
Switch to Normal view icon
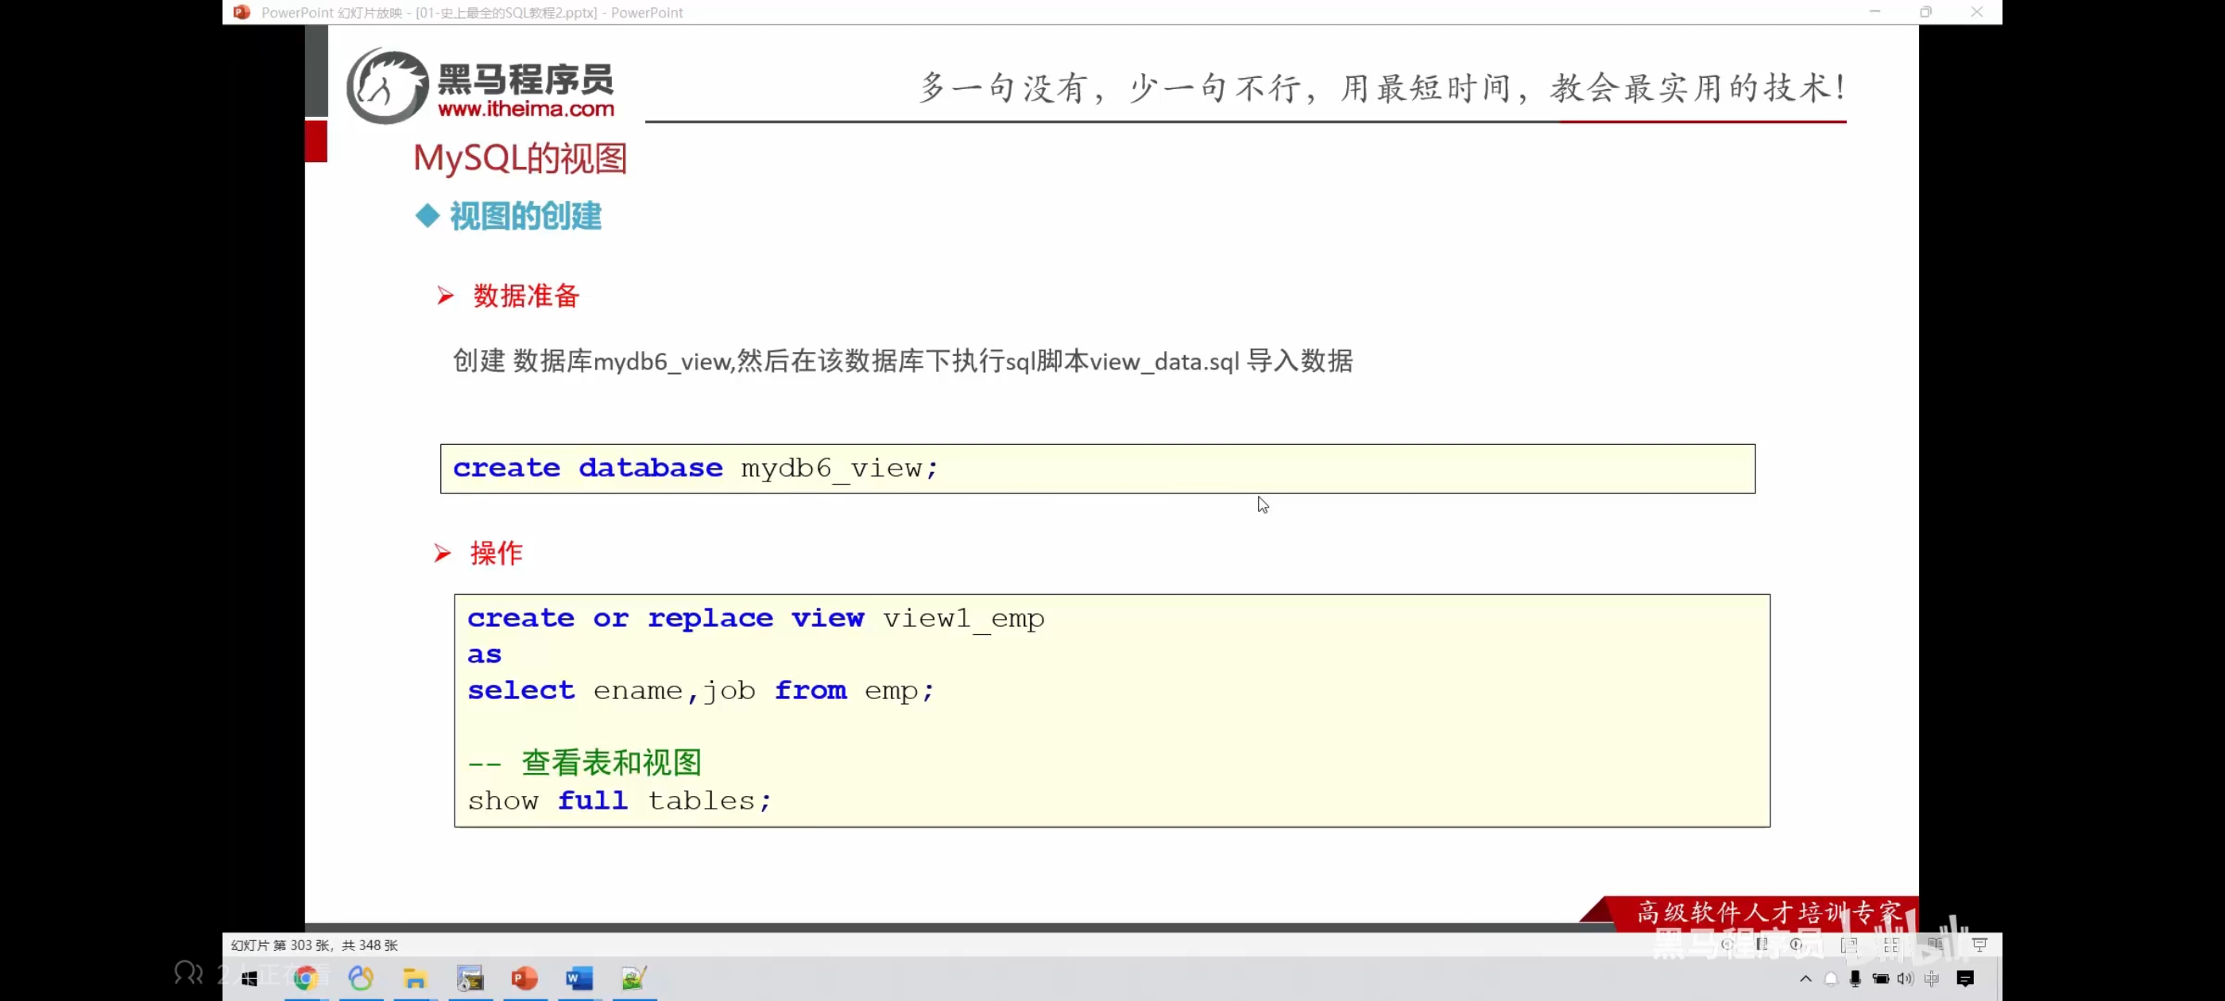click(x=1848, y=945)
